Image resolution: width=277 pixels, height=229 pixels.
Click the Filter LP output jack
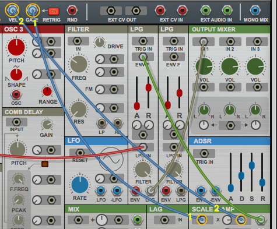[101, 123]
